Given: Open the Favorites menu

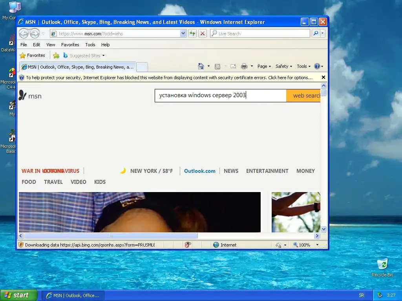Looking at the screenshot, I should (70, 45).
